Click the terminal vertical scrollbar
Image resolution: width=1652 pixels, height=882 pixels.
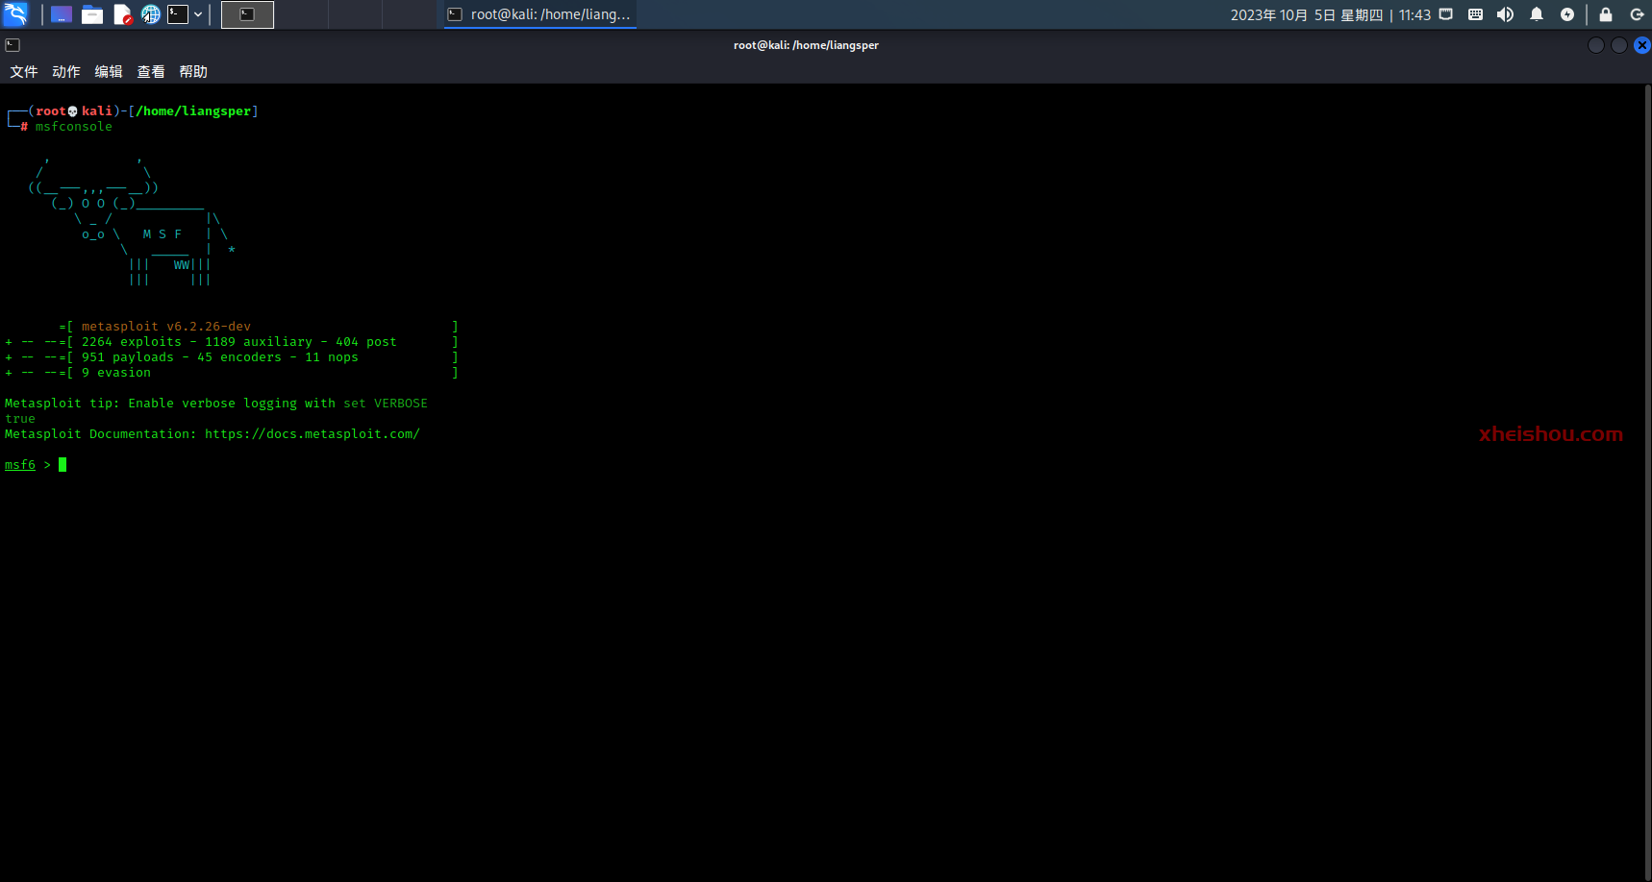(x=1648, y=480)
